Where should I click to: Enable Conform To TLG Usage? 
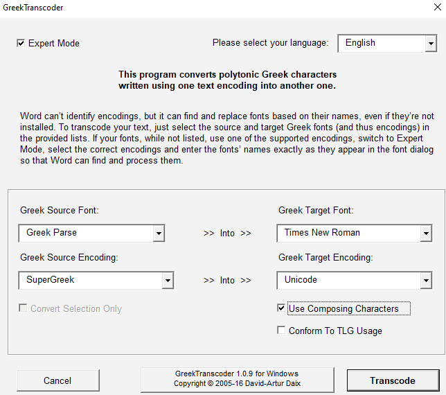pos(281,331)
